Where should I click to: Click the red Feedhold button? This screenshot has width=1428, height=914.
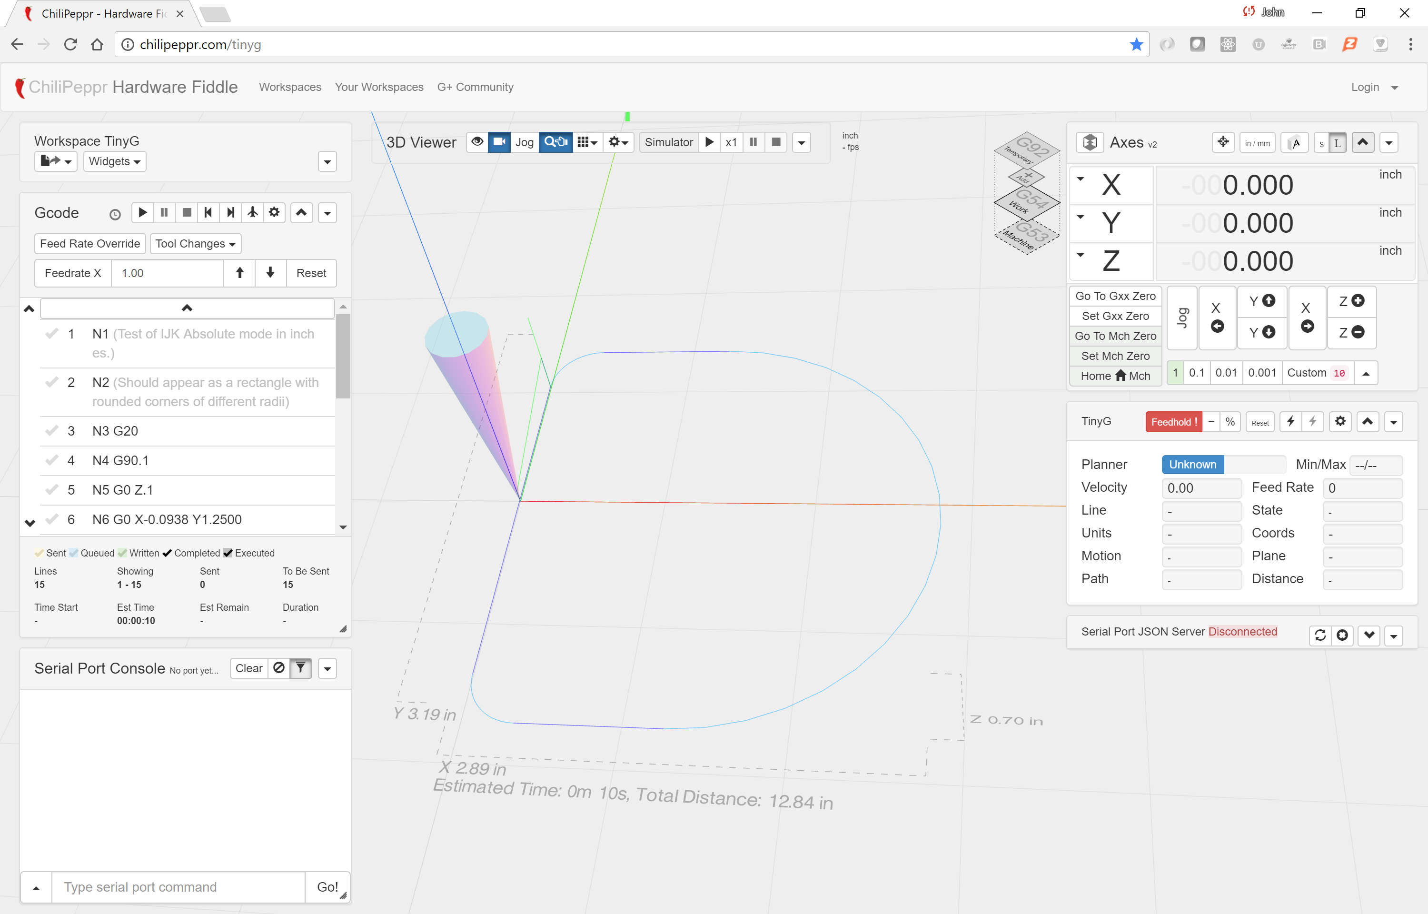pos(1173,422)
